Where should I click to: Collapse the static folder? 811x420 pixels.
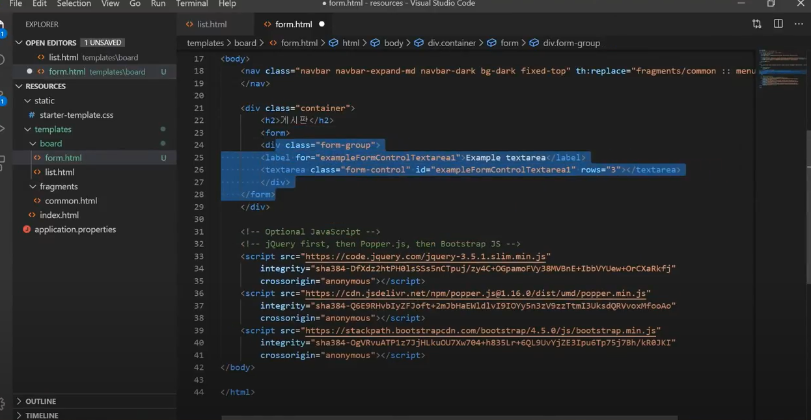pos(28,101)
